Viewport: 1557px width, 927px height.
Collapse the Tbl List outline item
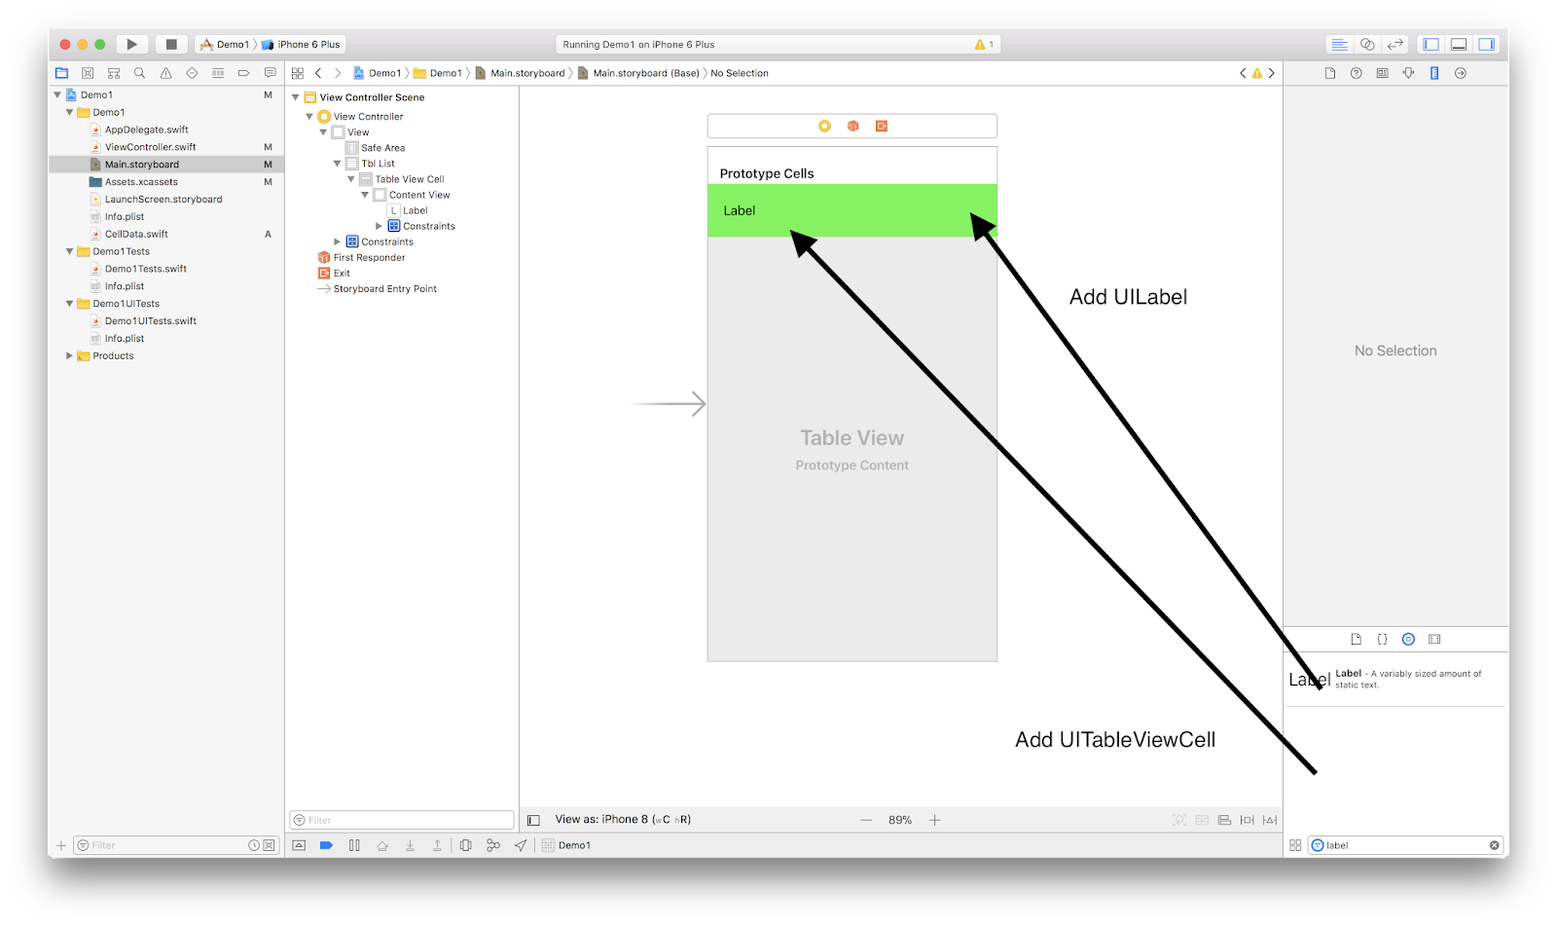pos(338,164)
